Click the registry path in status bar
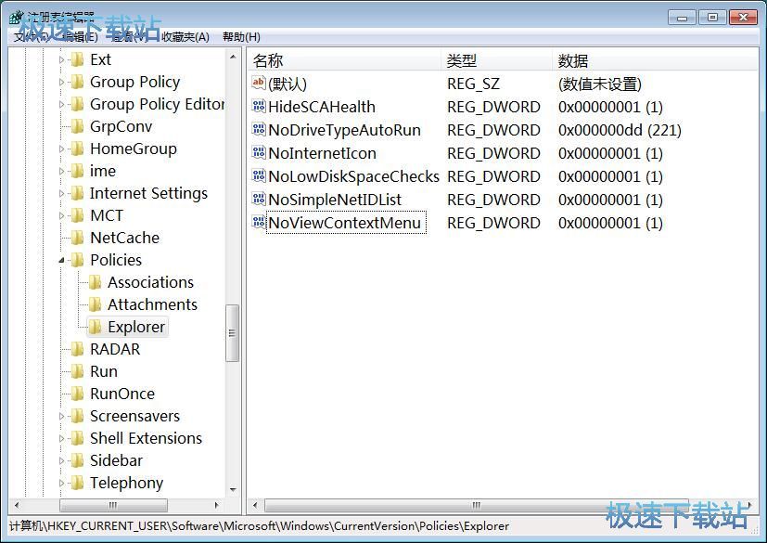Viewport: 767px width, 543px height. tap(260, 526)
